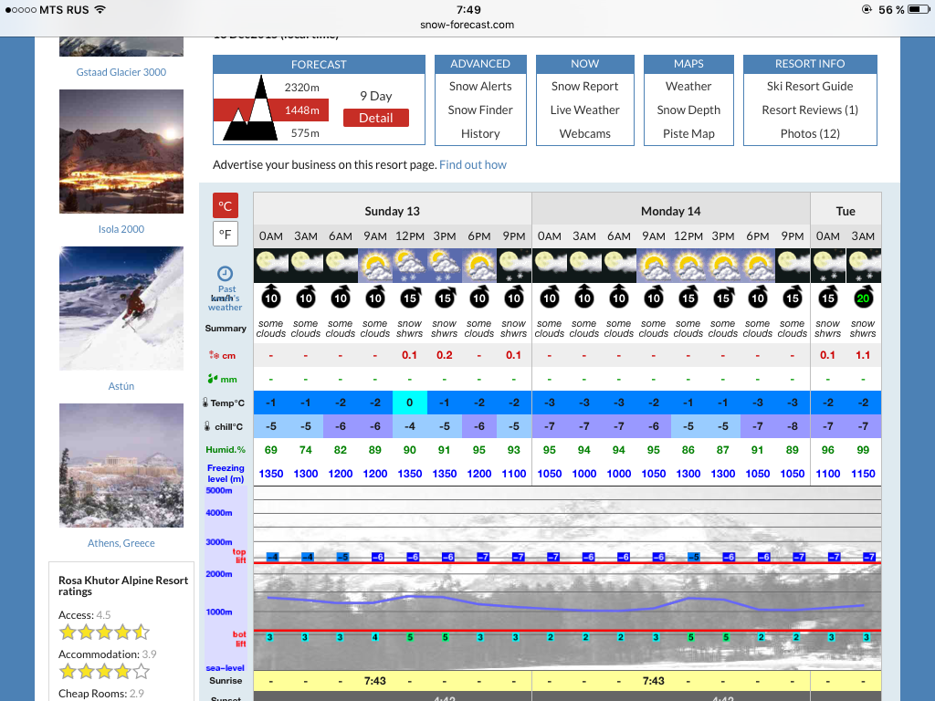View the Webcams page
This screenshot has height=701, width=935.
(x=585, y=133)
